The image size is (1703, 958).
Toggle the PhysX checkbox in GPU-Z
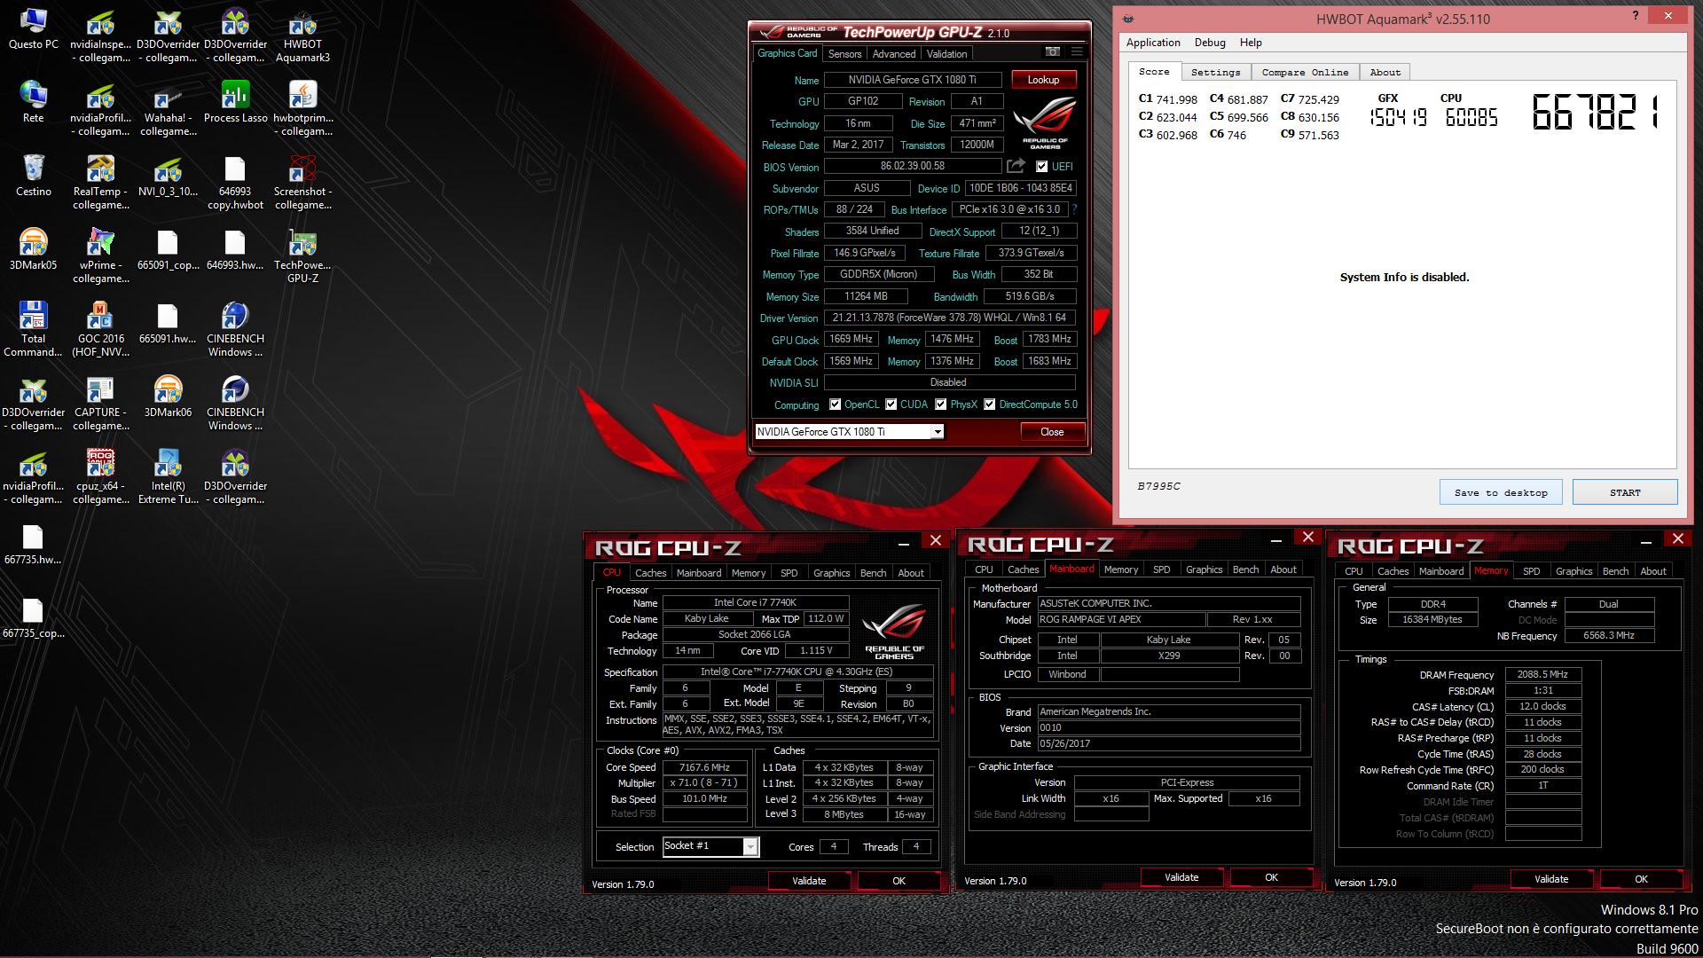click(940, 404)
